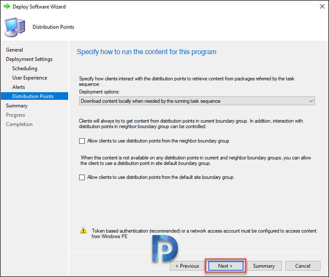This screenshot has height=277, width=329.
Task: Go to the General wizard page
Action: [x=14, y=50]
